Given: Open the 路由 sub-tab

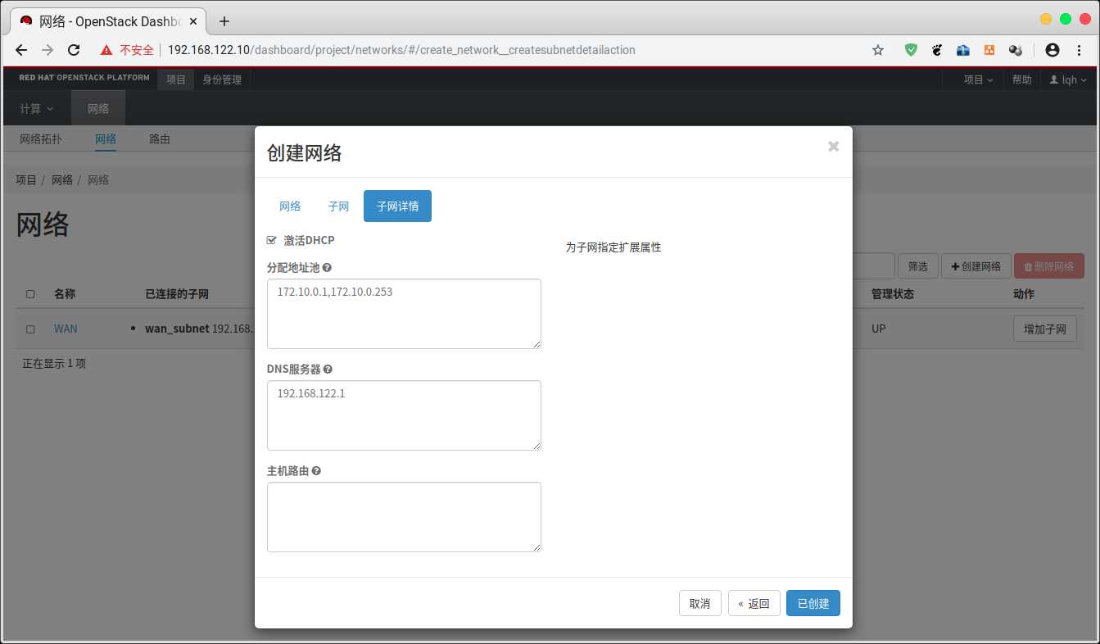Looking at the screenshot, I should click(160, 139).
